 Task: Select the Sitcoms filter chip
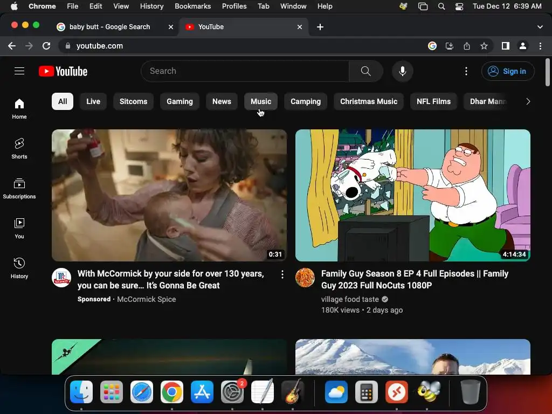[x=134, y=101]
